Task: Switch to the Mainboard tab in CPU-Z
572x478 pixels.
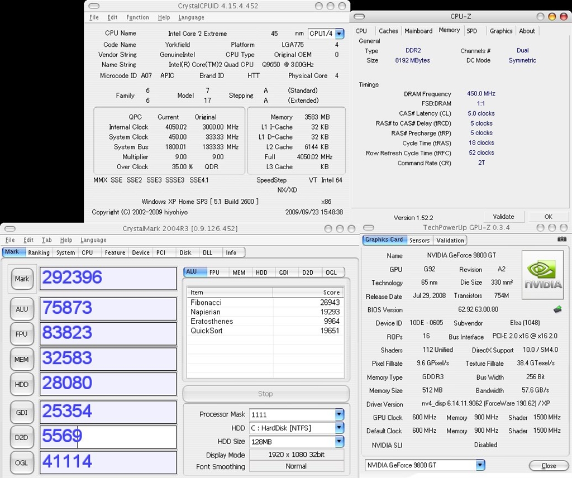Action: point(418,31)
